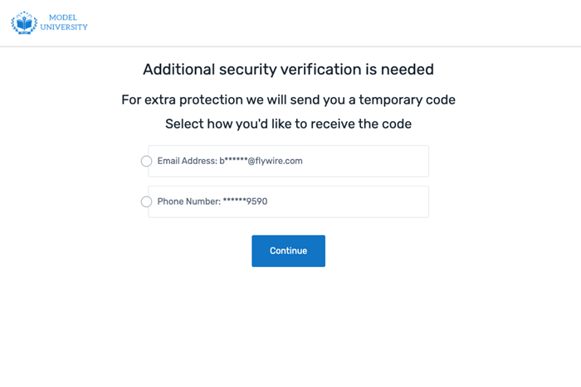
Task: Click the word "MODEL" in the header logo
Action: (62, 17)
